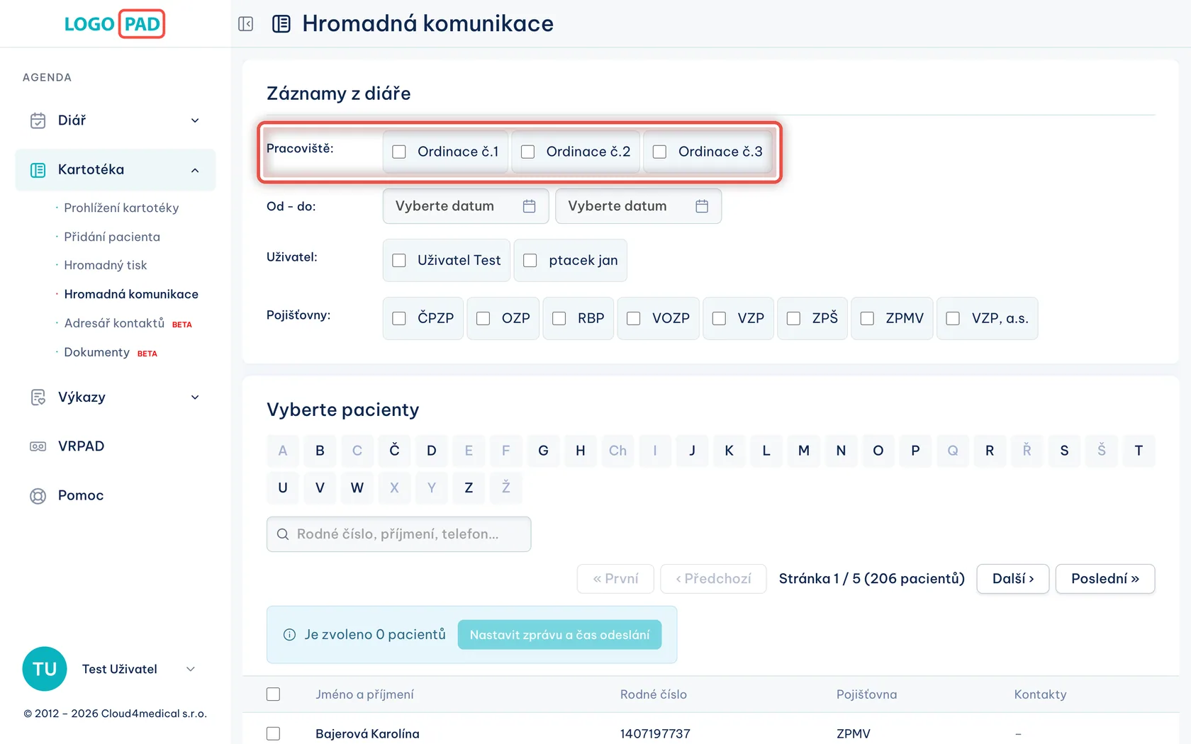Screen dimensions: 1191x744
Task: Click the calendar icon in second date field
Action: coord(702,206)
